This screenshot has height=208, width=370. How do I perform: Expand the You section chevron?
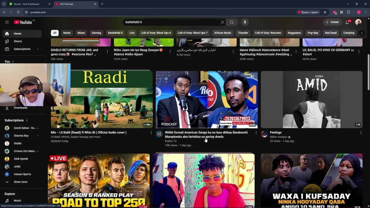click(13, 62)
